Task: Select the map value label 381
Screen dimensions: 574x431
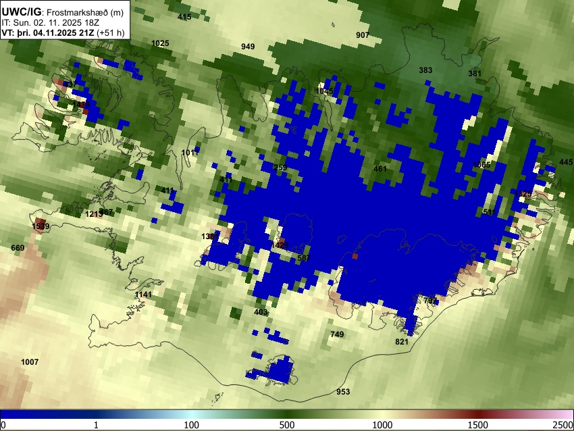Action: [475, 74]
